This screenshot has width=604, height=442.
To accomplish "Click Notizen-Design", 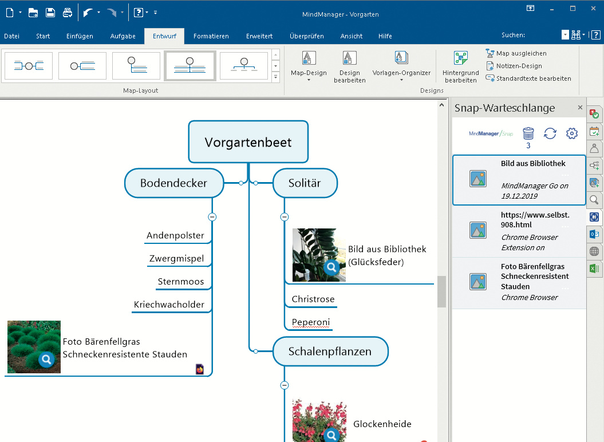I will click(x=514, y=66).
